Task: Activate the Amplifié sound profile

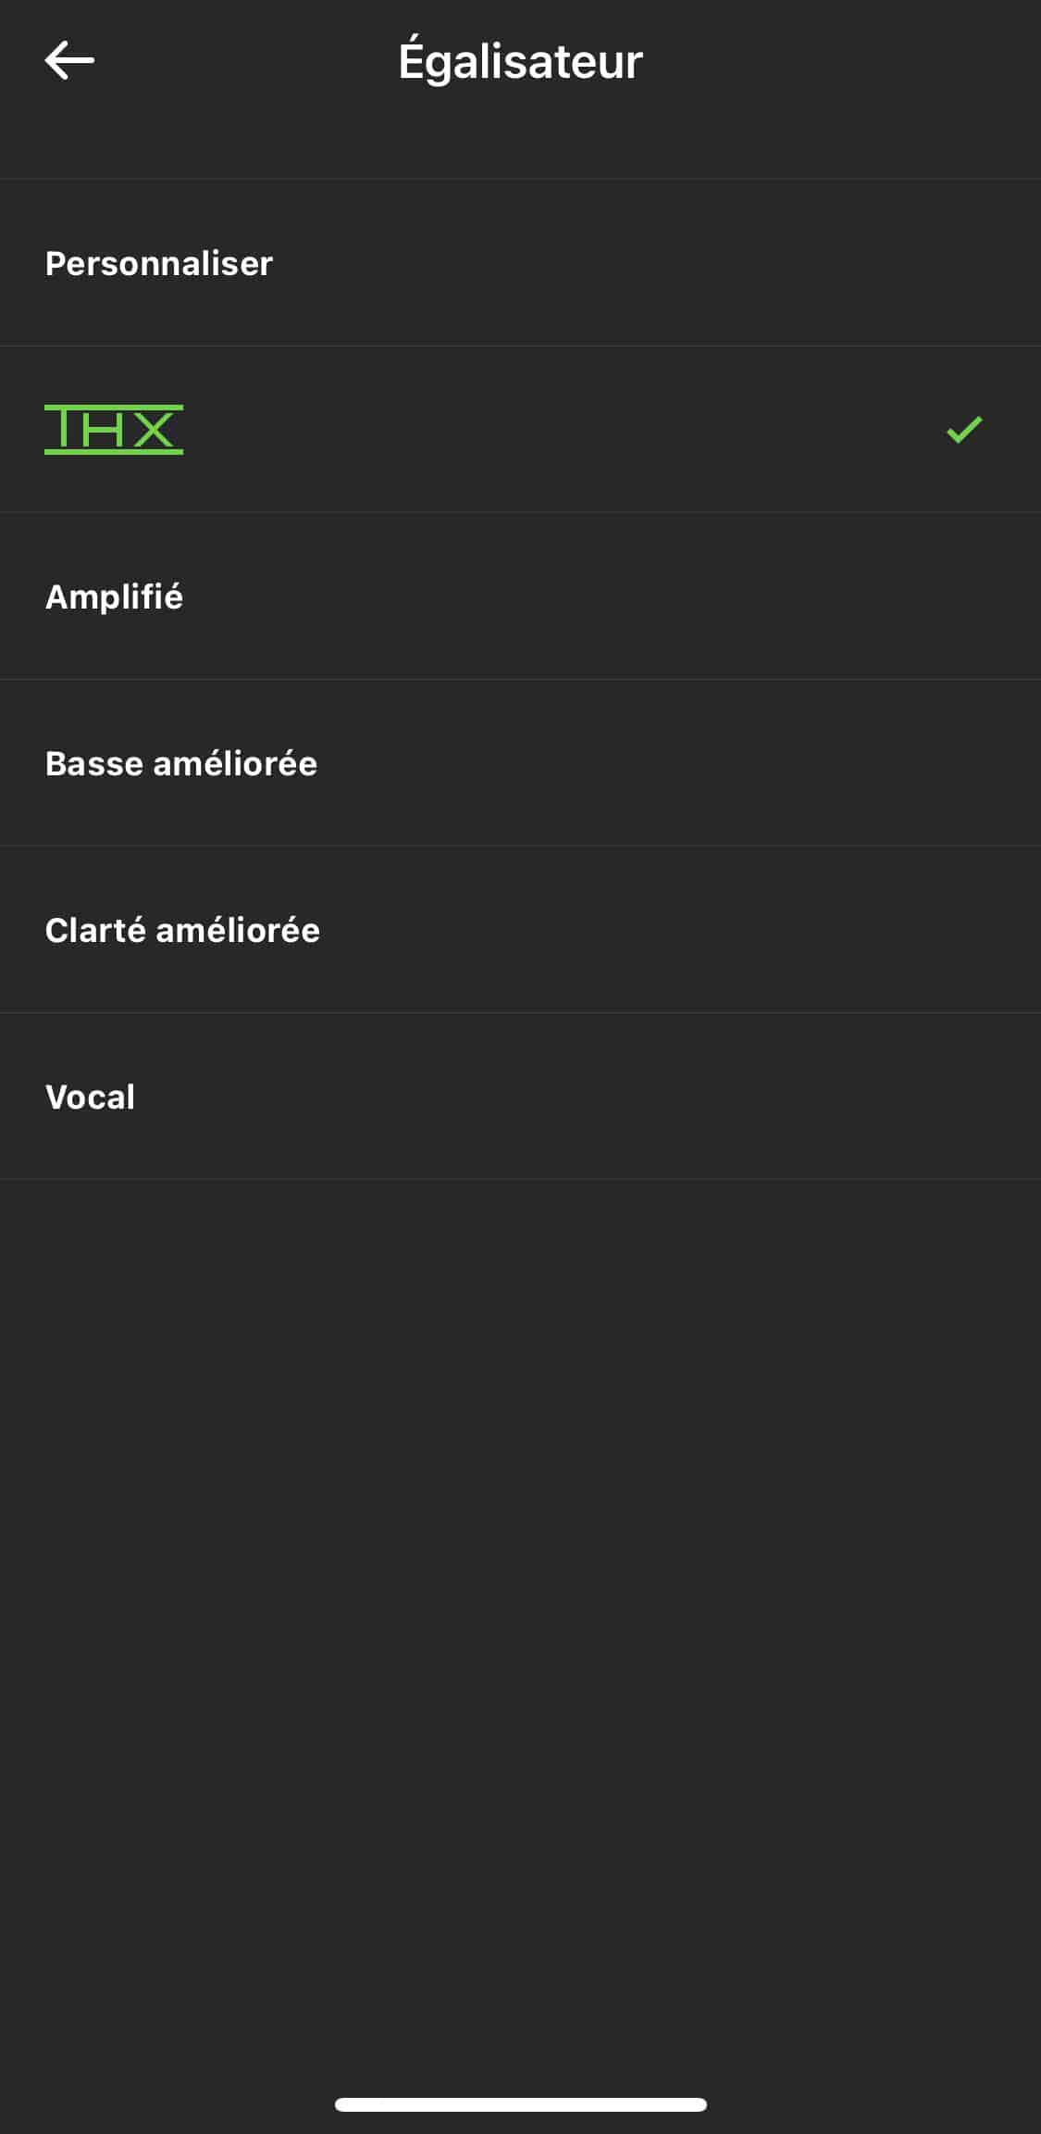Action: click(115, 597)
